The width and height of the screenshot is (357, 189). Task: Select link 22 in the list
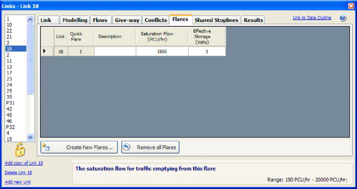point(16,30)
